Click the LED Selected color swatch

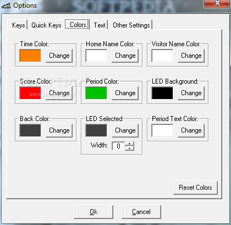[x=96, y=130]
